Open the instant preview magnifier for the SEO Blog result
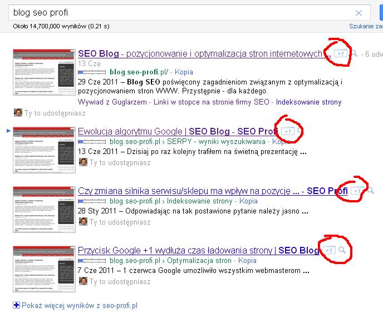 tap(354, 53)
